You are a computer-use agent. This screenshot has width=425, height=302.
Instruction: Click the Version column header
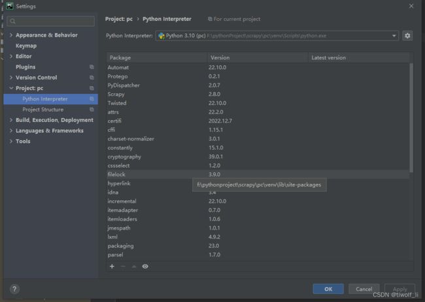coord(258,57)
